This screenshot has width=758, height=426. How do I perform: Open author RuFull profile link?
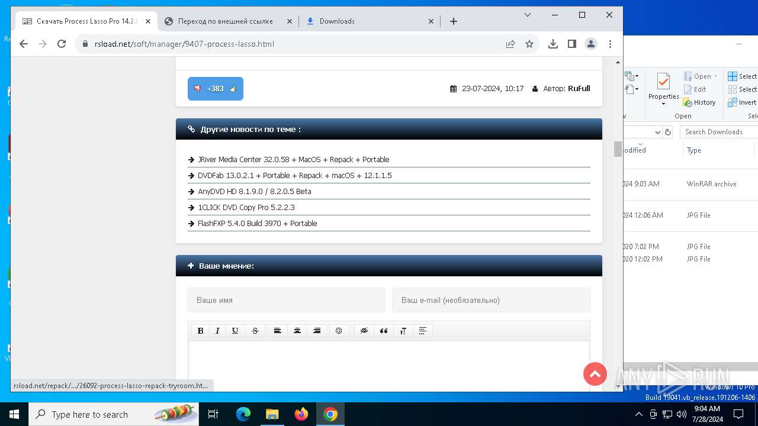click(579, 89)
